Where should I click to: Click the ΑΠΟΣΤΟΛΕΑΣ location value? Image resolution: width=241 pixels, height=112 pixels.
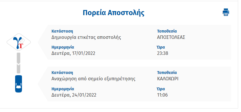171,37
